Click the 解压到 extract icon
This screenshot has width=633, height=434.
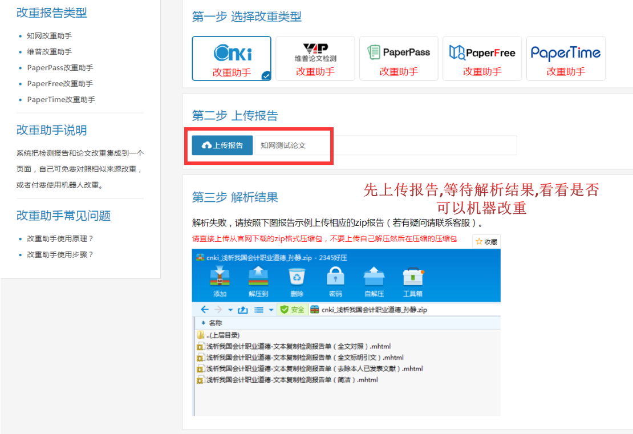[x=258, y=277]
